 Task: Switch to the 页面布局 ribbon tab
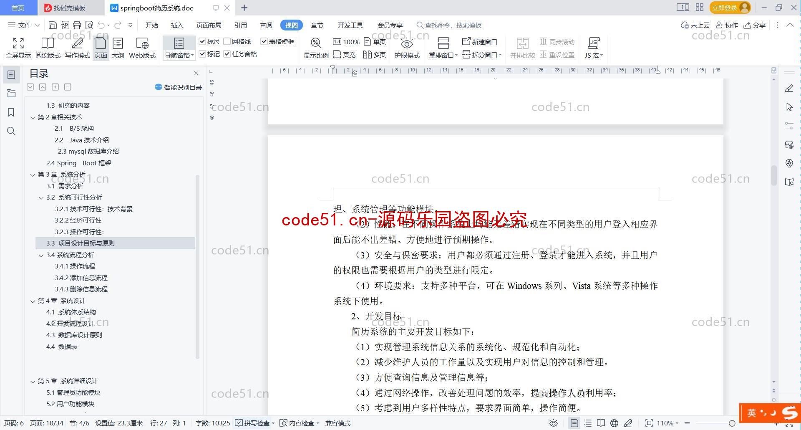click(209, 25)
